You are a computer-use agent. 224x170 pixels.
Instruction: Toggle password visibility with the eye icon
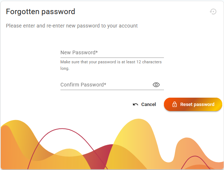[156, 85]
